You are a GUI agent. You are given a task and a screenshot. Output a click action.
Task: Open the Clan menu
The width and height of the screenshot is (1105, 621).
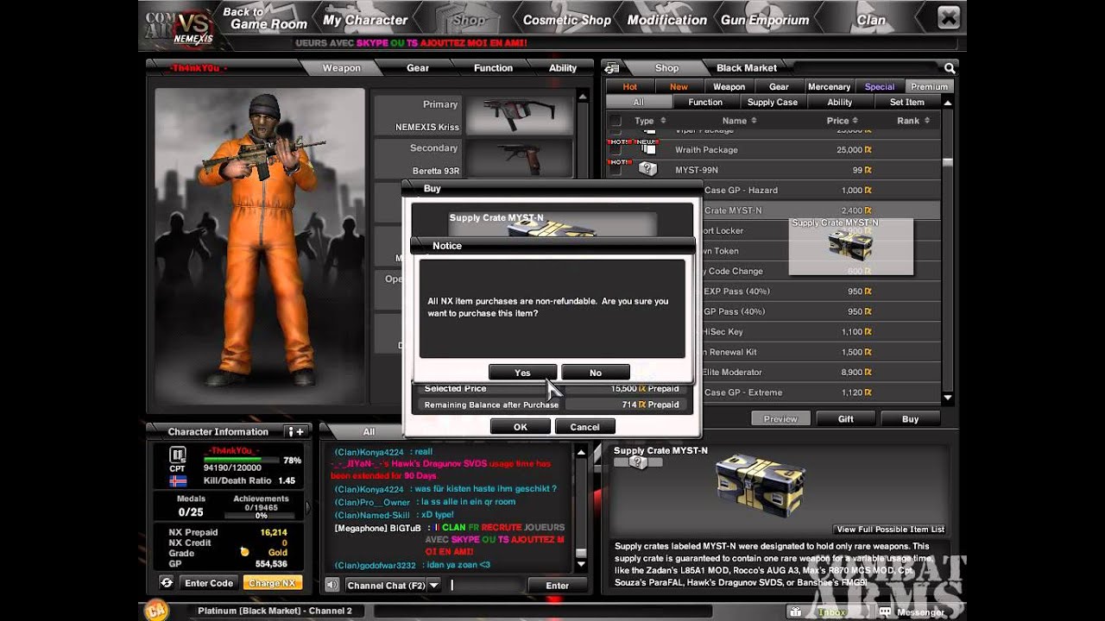tap(871, 20)
